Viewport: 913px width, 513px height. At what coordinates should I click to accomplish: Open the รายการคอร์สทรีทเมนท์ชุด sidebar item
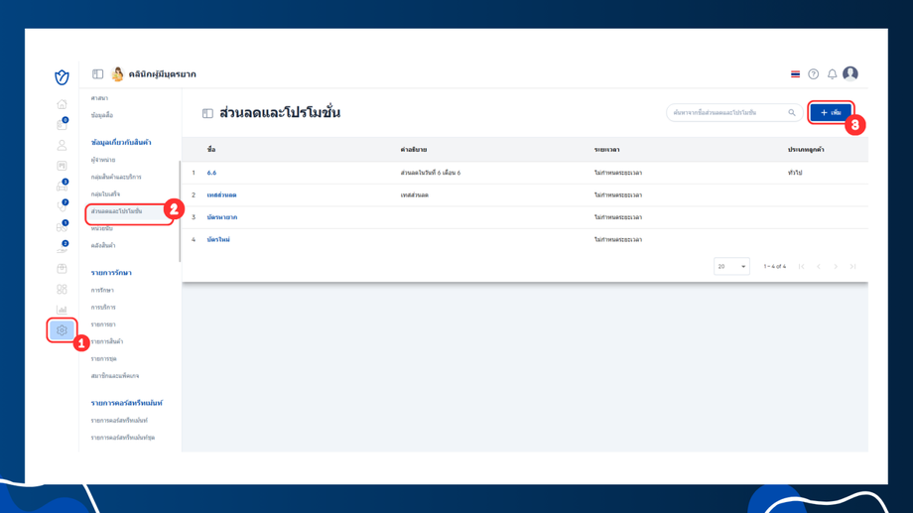(123, 438)
